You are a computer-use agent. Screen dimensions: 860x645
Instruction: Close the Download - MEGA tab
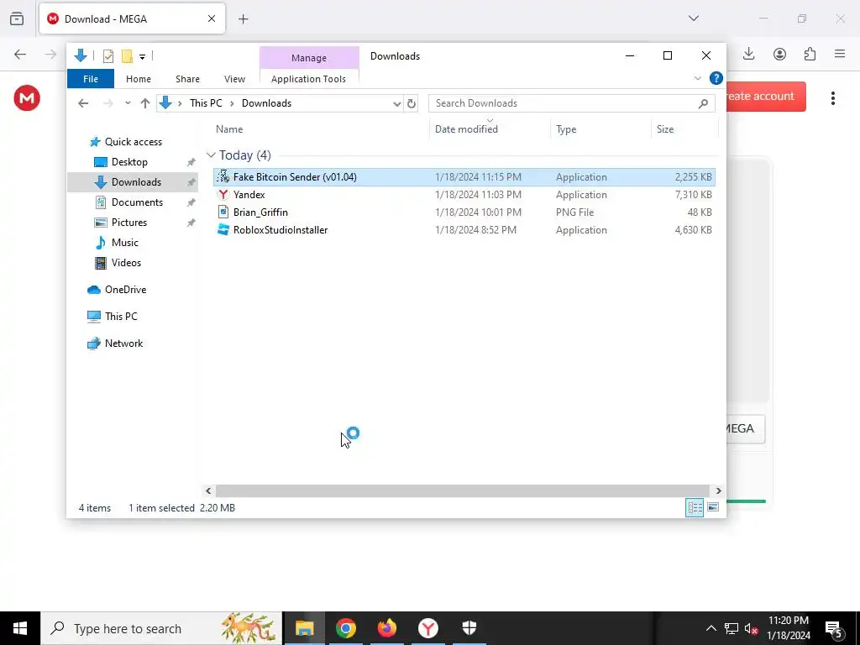coord(212,18)
